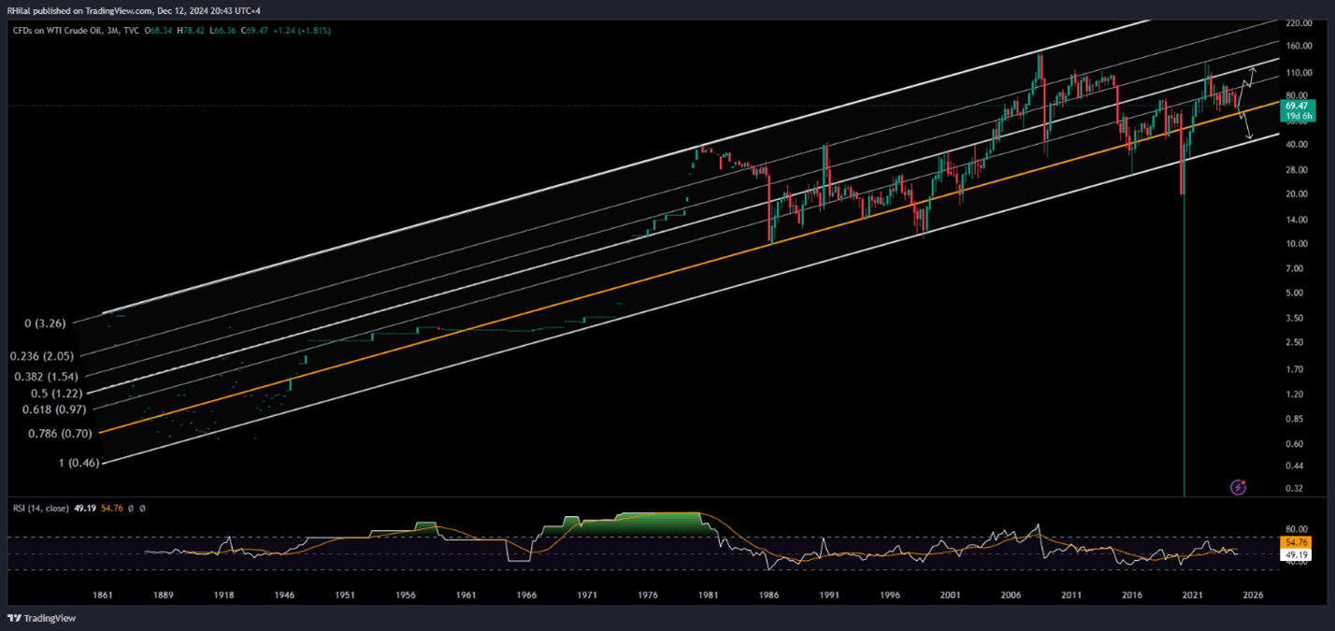Screen dimensions: 1335x631
Task: Click the white RSI value 49.19 tag
Action: pyautogui.click(x=1295, y=555)
